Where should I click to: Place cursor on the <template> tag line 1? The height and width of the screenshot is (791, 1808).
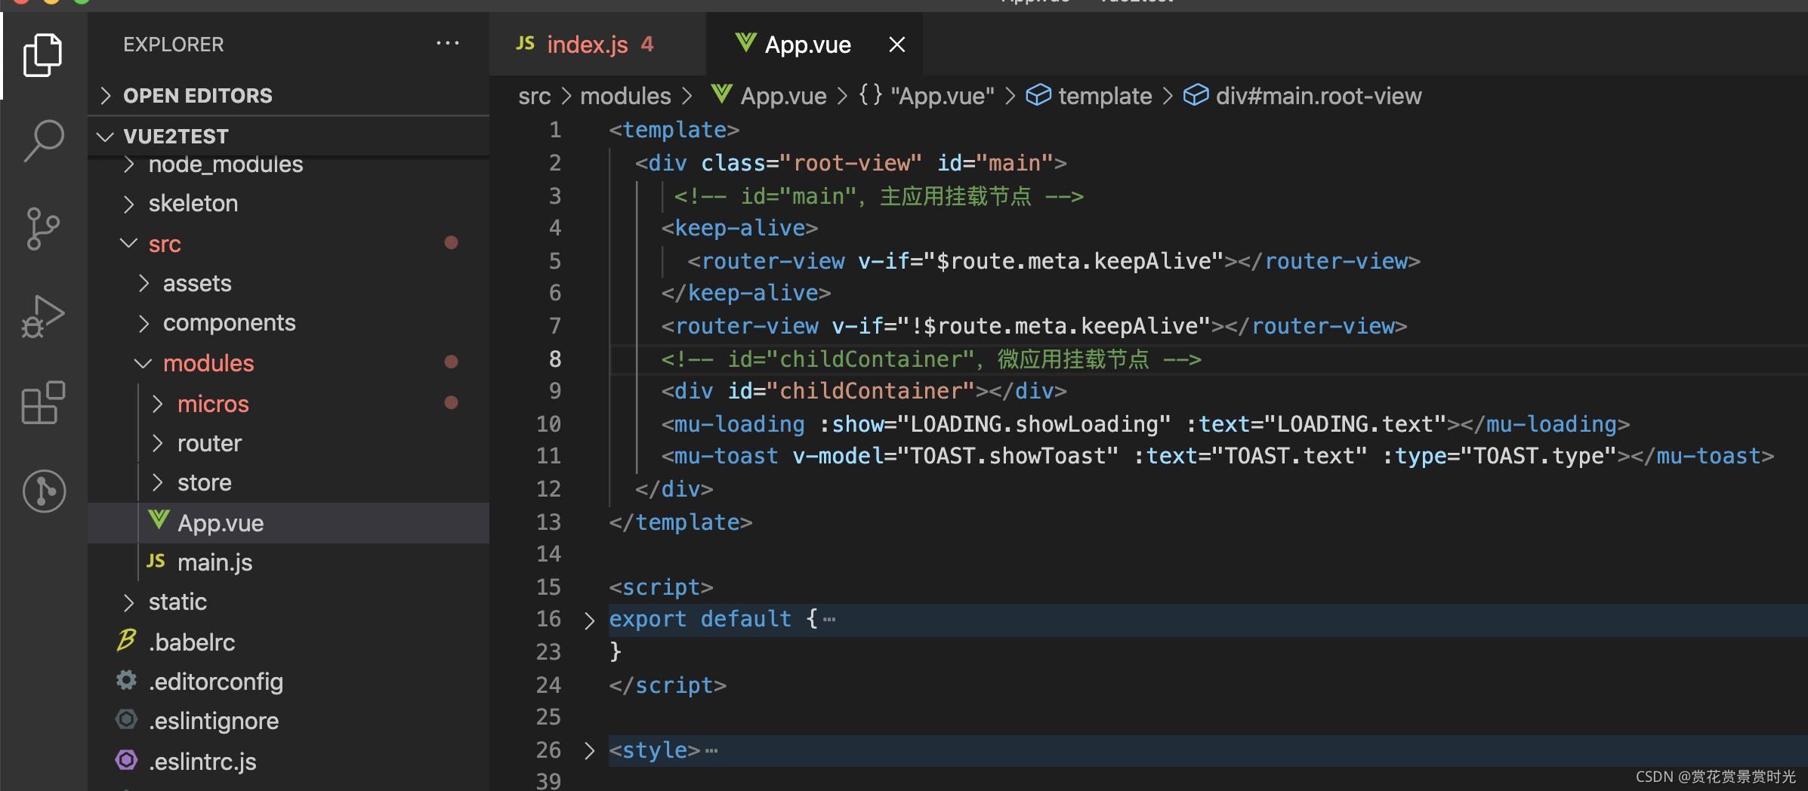tap(674, 130)
